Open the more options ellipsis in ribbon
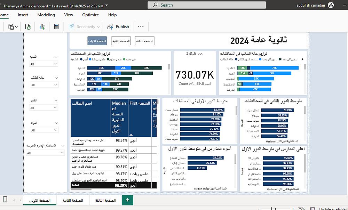348x210 pixels. click(141, 27)
